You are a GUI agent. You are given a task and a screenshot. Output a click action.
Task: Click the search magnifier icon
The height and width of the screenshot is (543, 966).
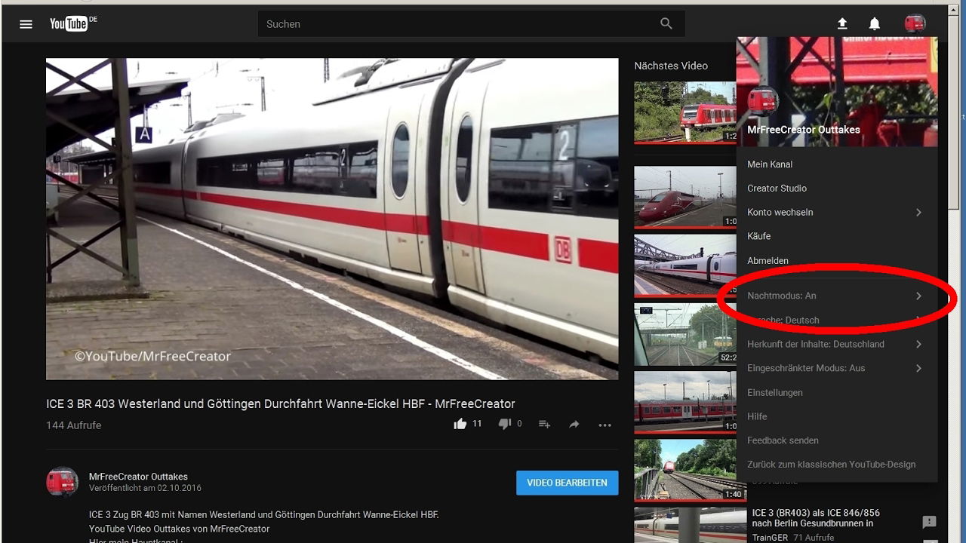coord(665,23)
